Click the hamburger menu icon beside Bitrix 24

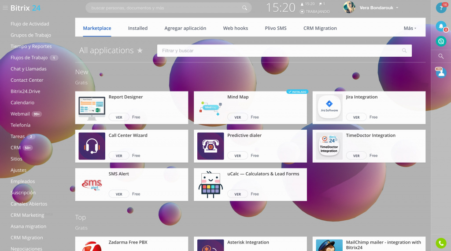[5, 7]
